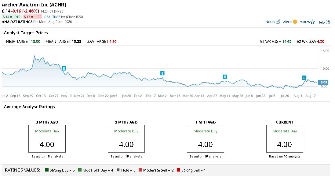This screenshot has width=335, height=181.
Task: Click the earnings E marker near Mar 2
Action: point(162,73)
